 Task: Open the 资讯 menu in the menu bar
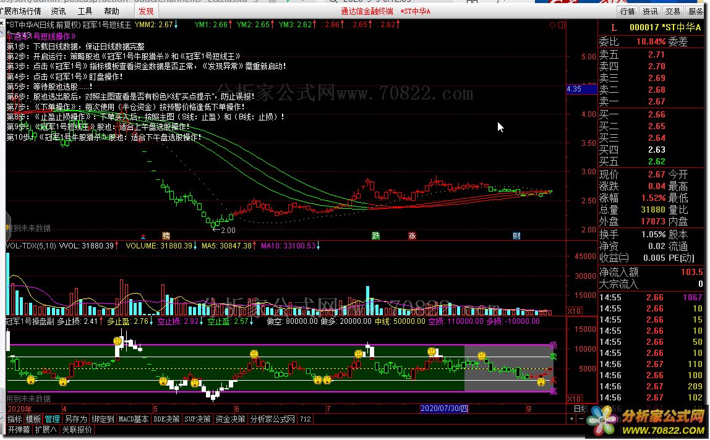point(58,11)
